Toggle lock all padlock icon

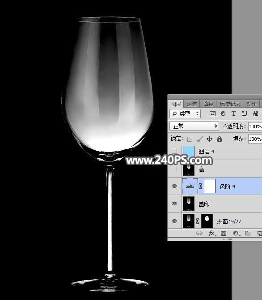[x=220, y=139]
